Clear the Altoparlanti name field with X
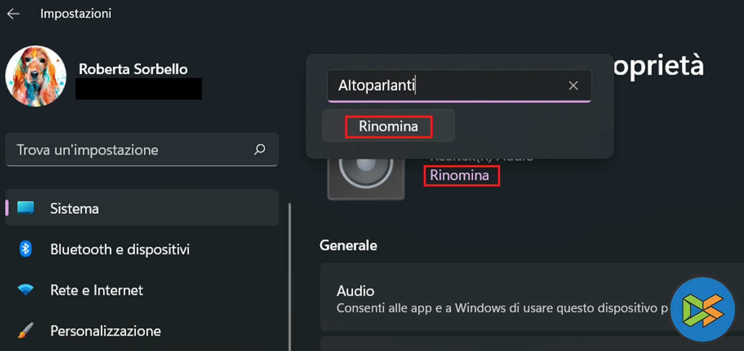Viewport: 744px width, 351px height. tap(573, 86)
